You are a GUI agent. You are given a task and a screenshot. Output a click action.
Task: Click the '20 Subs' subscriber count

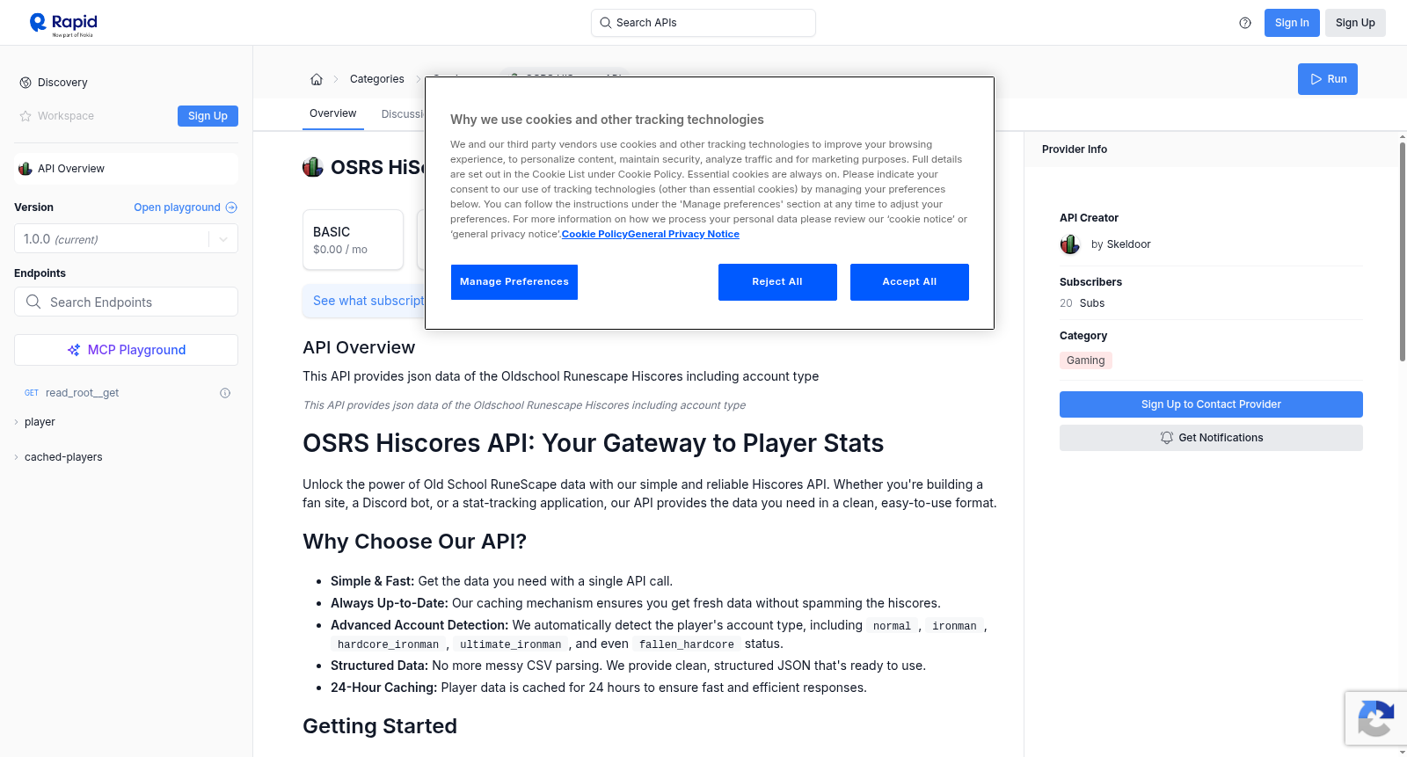click(1083, 303)
